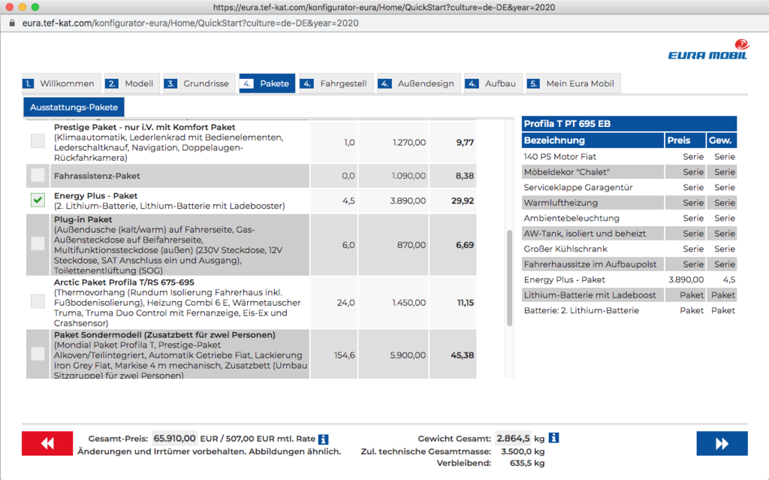
Task: Click the permitted total mass 3.500,0 kg
Action: [x=523, y=451]
